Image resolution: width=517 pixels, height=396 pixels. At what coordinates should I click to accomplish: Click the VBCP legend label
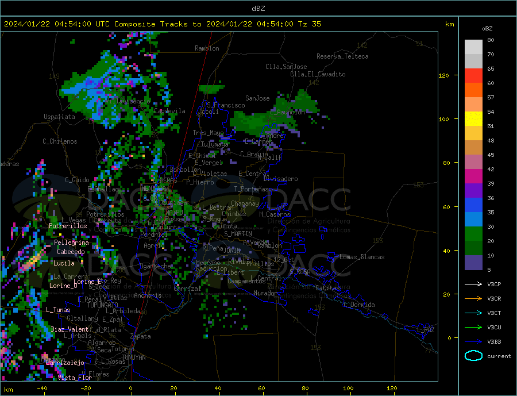(494, 284)
